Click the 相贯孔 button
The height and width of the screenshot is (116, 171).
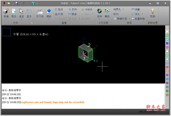pos(117,9)
